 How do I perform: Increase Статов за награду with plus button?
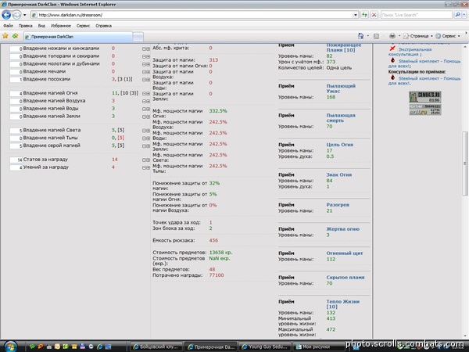click(x=148, y=160)
